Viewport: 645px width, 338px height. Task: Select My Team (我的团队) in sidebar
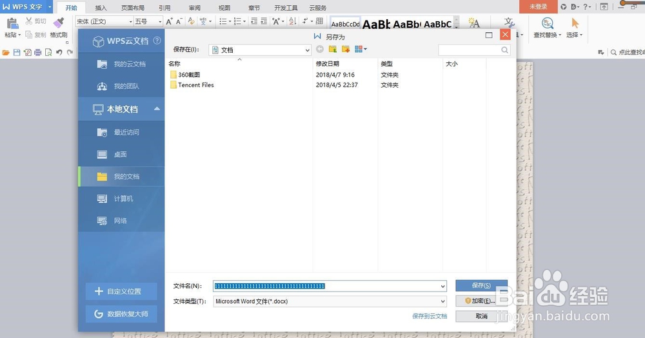[121, 86]
